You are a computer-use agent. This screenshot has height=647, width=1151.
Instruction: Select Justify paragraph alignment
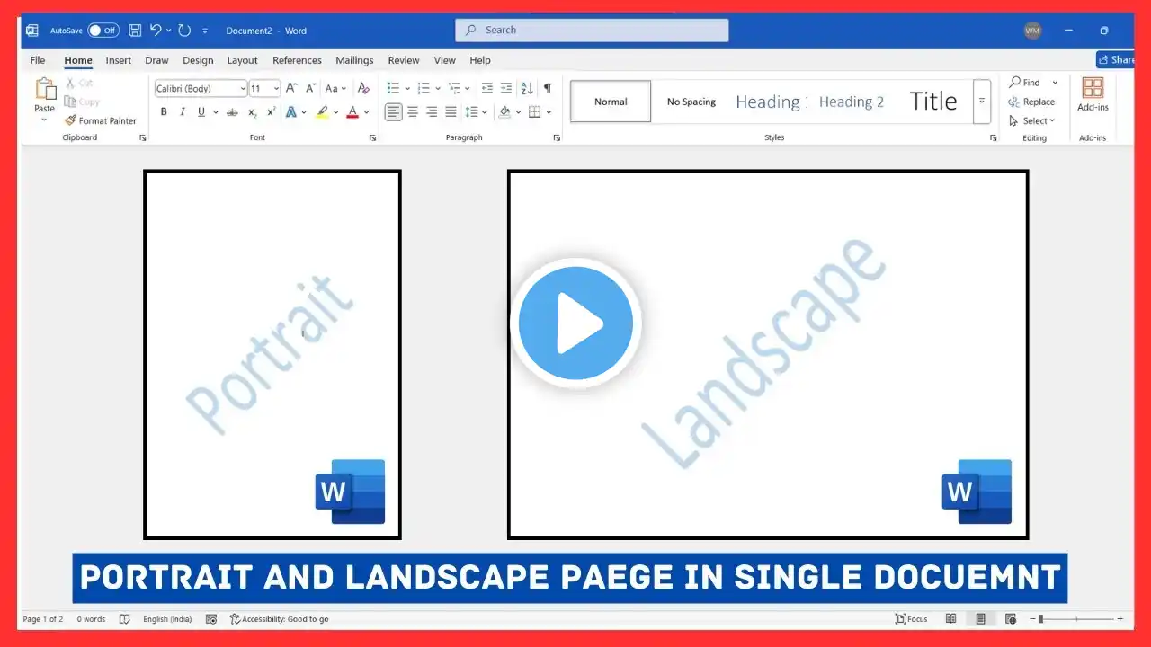pos(451,112)
